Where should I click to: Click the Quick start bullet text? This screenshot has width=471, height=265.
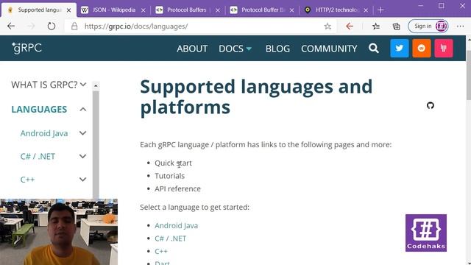point(173,163)
